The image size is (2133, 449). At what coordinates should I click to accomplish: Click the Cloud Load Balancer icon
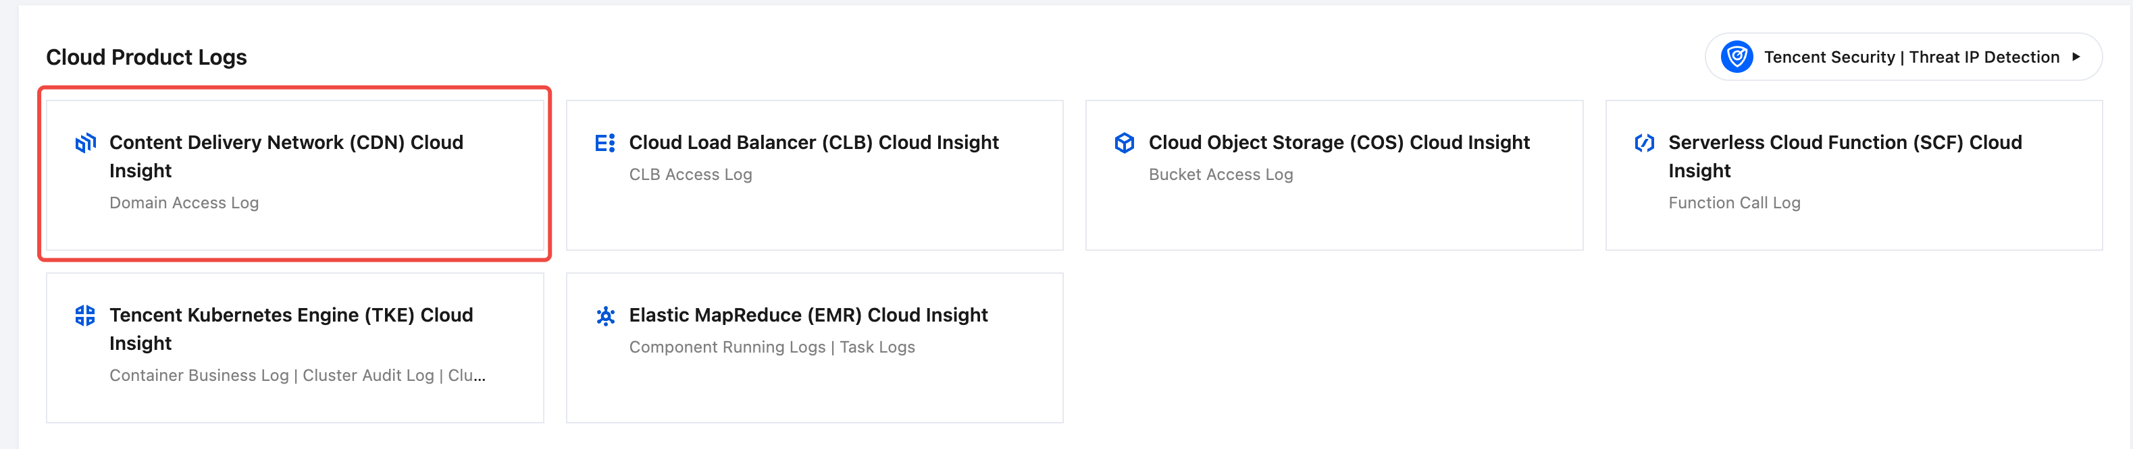(x=605, y=143)
